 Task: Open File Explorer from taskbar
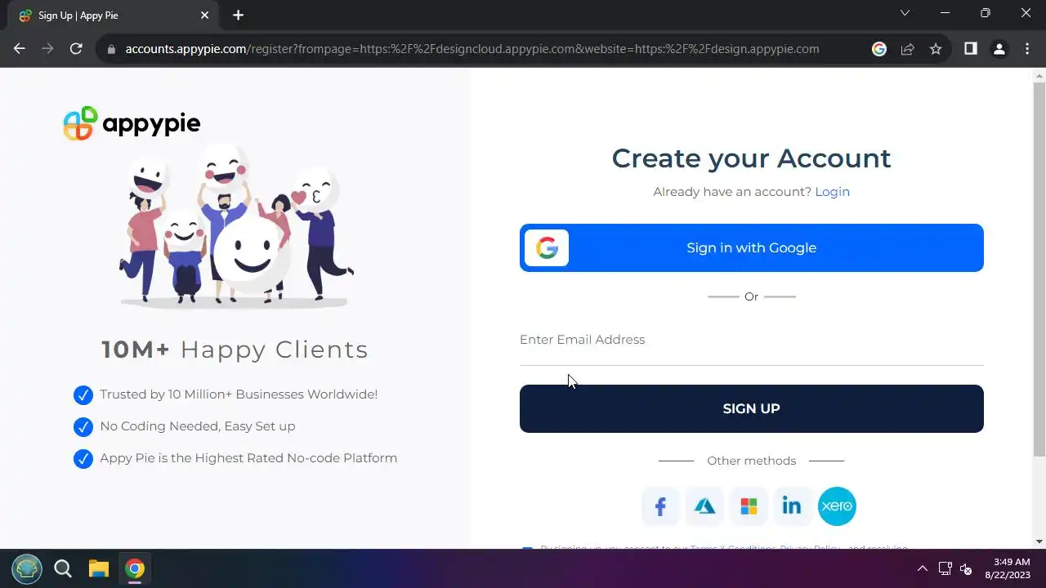(x=99, y=568)
